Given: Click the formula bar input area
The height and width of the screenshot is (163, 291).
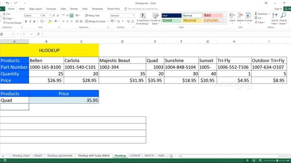Looking at the screenshot, I should click(166, 34).
